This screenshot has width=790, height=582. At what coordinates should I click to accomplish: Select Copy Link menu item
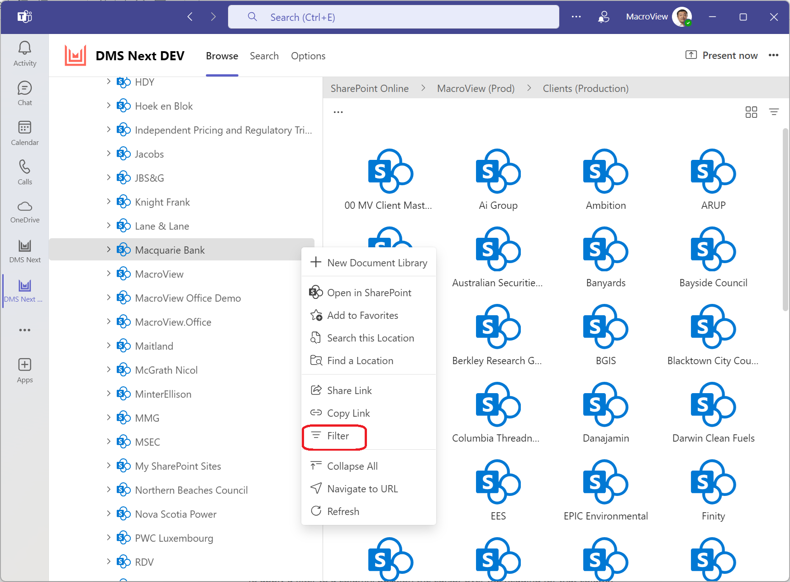point(369,413)
